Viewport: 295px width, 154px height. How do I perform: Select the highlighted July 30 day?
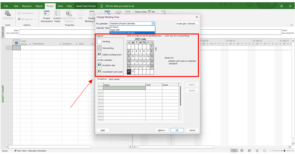coord(129,71)
